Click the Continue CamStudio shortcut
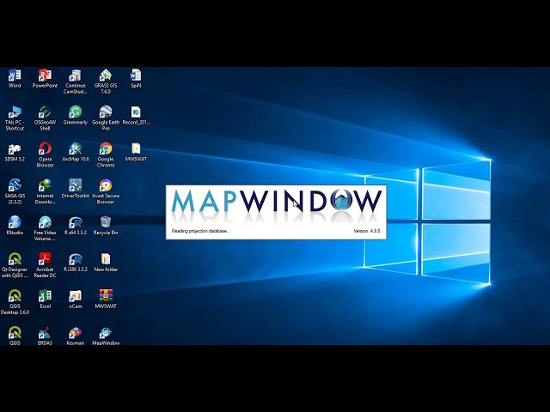 coord(75,82)
